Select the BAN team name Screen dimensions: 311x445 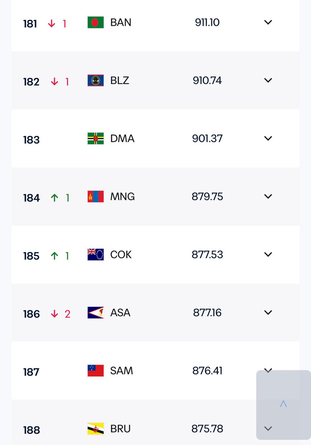[x=121, y=23]
